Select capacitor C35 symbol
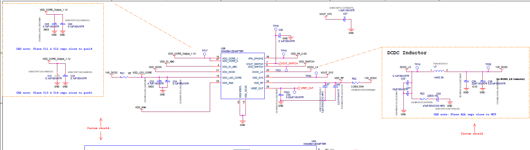Screen dimensions: 530x150 click(407, 82)
